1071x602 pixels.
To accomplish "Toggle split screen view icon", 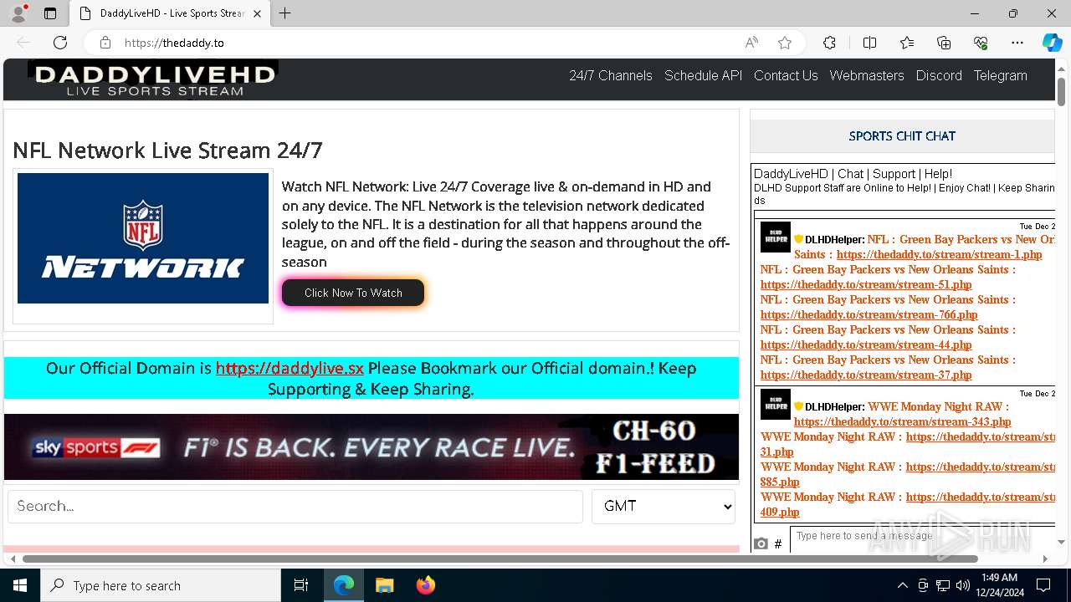I will (x=869, y=43).
